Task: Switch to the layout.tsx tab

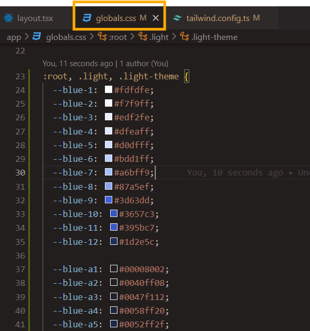Action: coord(35,18)
